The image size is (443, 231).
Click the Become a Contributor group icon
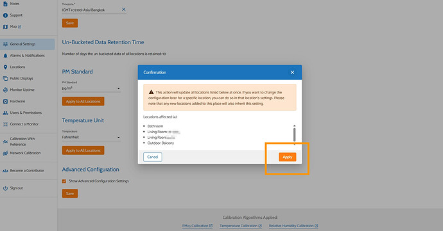click(5, 171)
